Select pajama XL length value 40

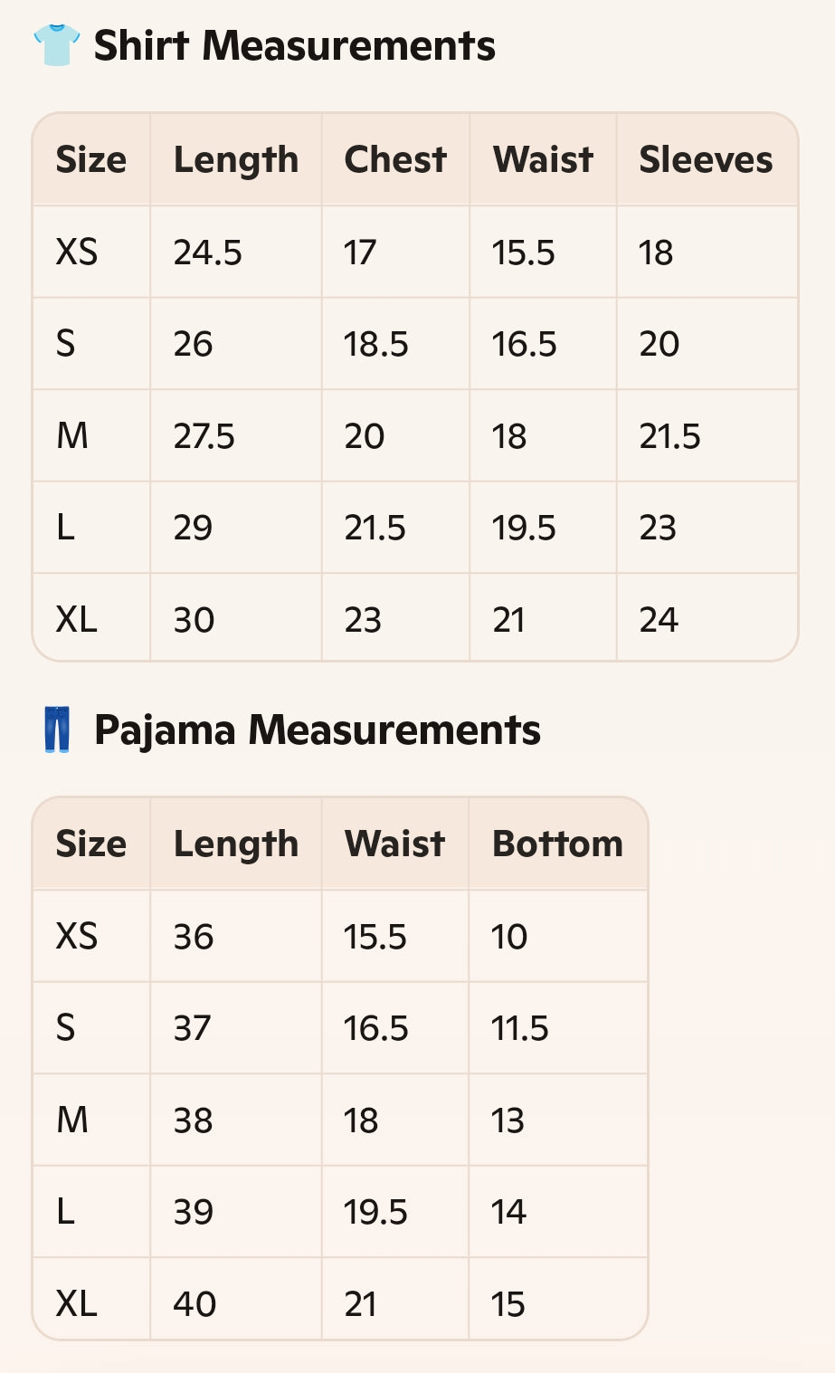pos(195,1304)
